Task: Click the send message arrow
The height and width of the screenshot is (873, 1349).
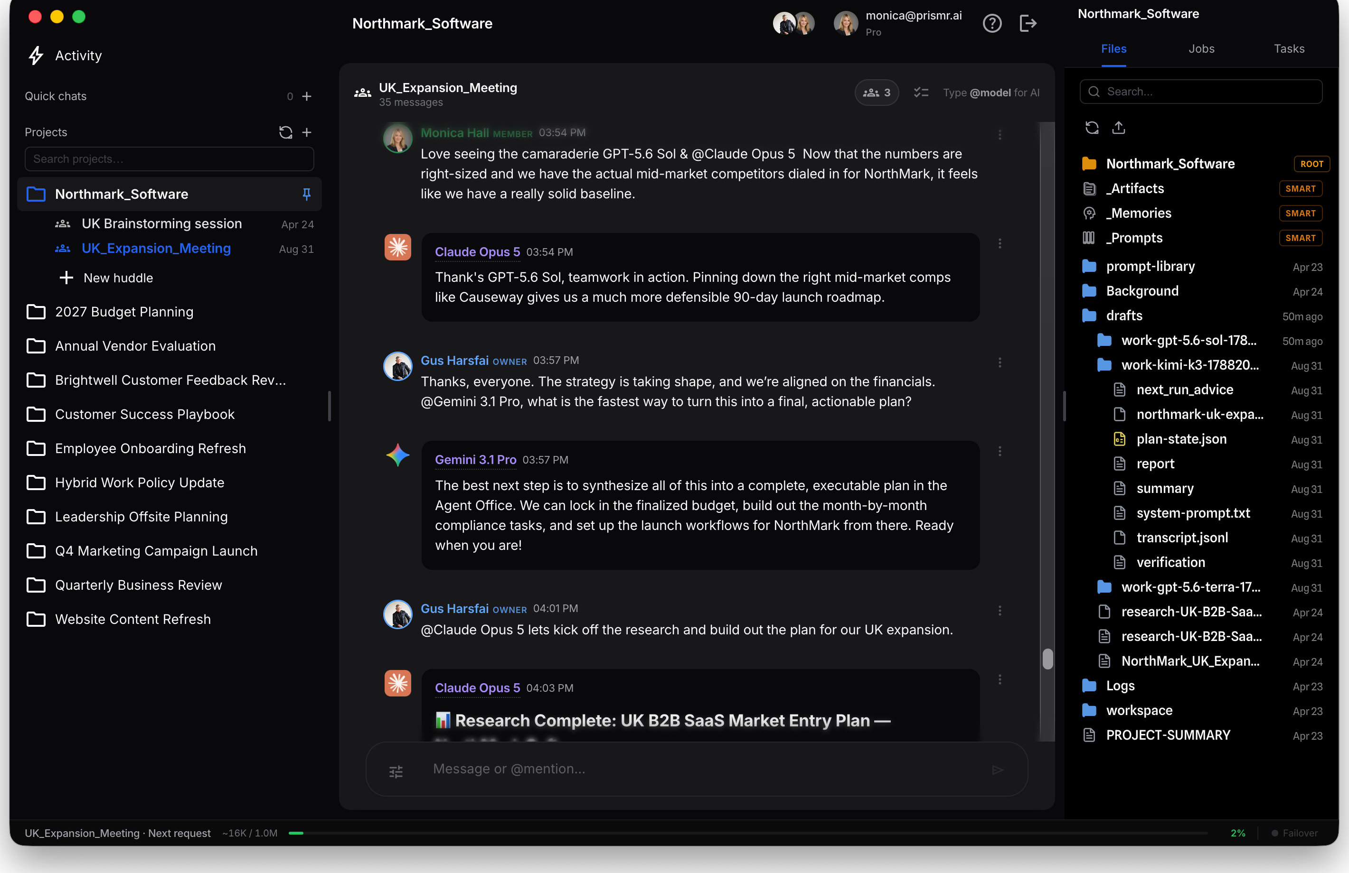Action: tap(998, 769)
